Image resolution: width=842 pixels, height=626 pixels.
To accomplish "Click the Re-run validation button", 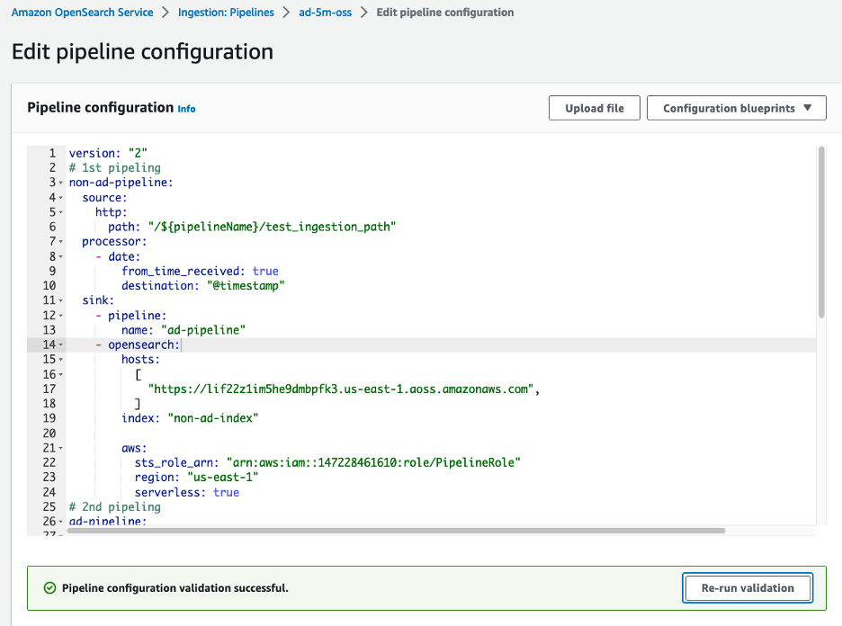I will coord(748,588).
